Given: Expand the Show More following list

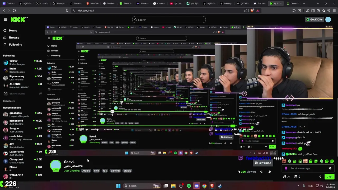Looking at the screenshot, I should pos(9,101).
